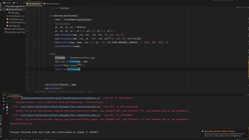Click the yellow warnings indicator in editor corner

[238, 8]
